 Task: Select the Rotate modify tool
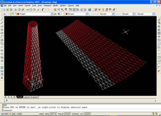coord(159,40)
